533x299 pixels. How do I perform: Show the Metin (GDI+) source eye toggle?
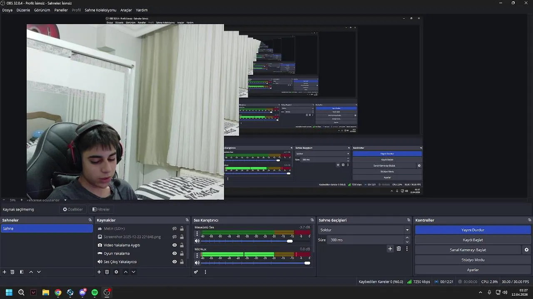pos(175,228)
